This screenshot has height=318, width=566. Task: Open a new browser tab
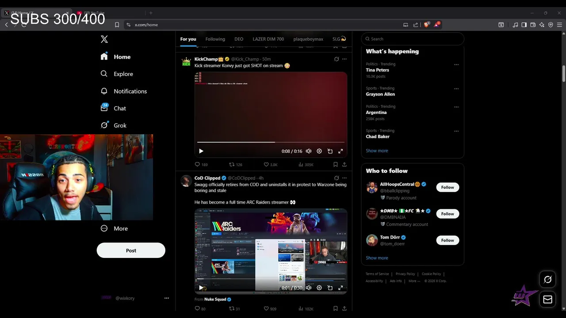[151, 13]
